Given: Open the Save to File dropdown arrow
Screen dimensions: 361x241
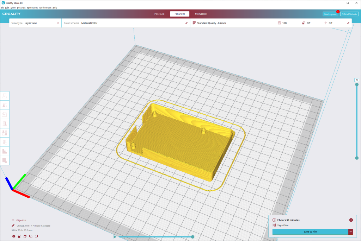Looking at the screenshot, I should 350,232.
